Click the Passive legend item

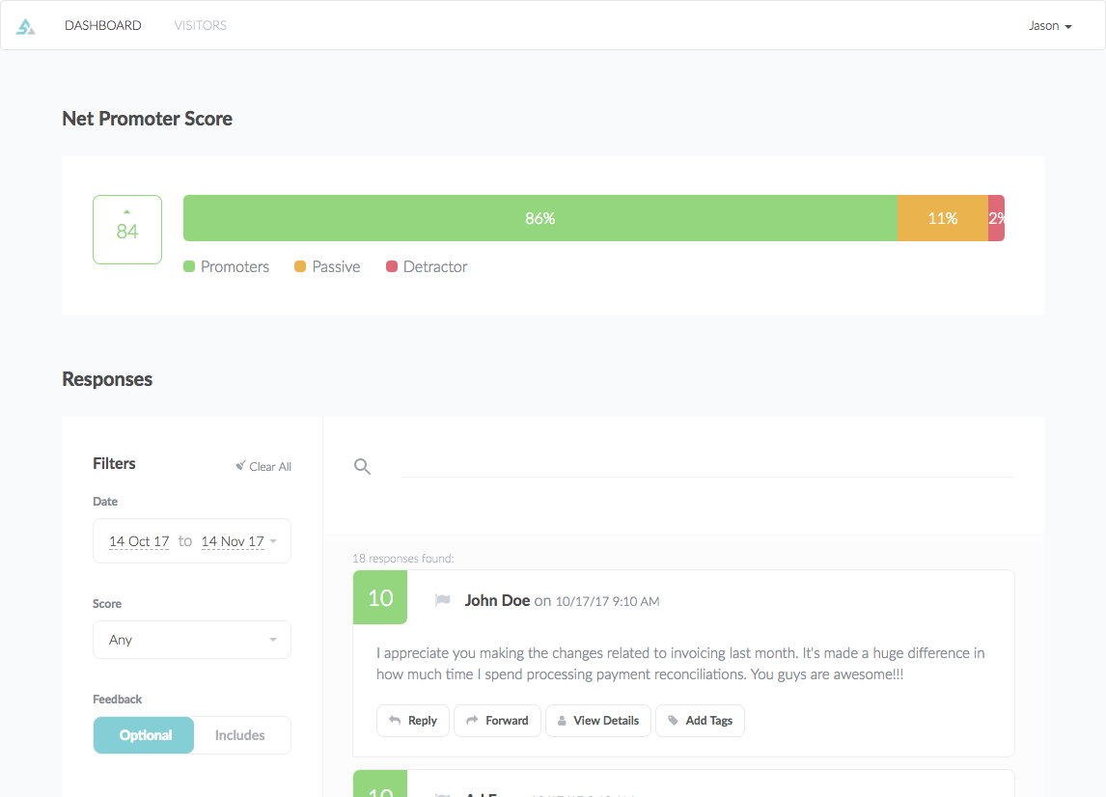(x=327, y=266)
